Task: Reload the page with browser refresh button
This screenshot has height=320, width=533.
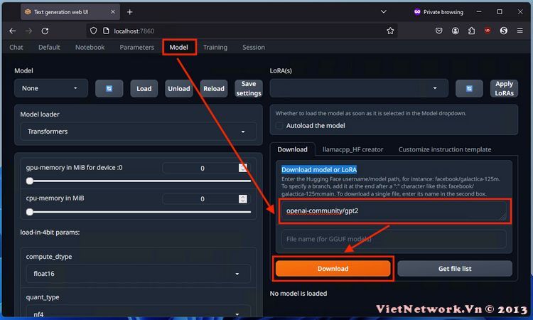Action: coord(45,31)
